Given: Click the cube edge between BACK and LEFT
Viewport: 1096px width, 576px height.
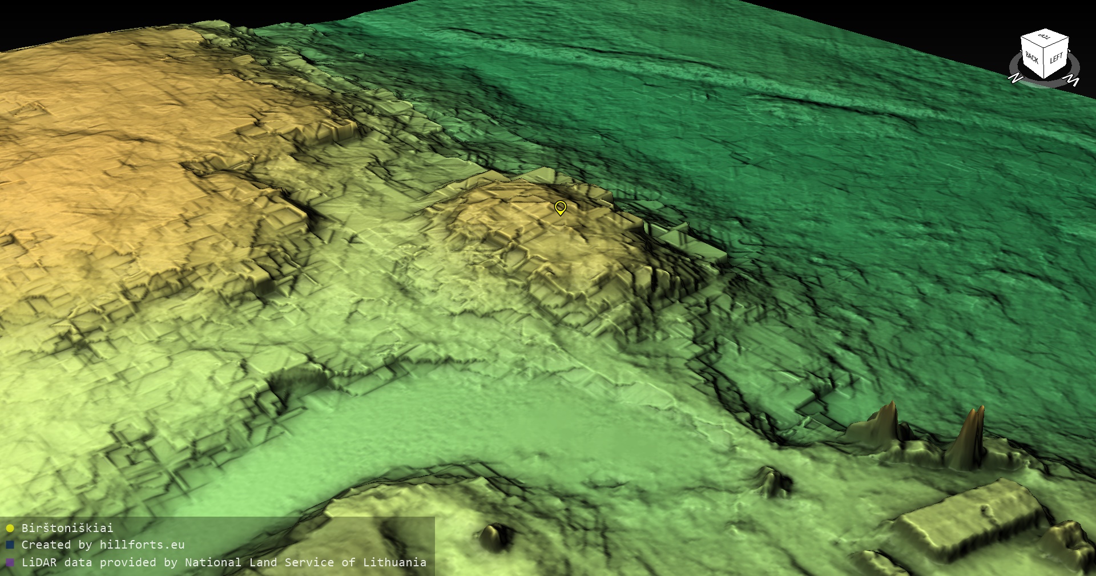Looking at the screenshot, I should pos(1045,64).
